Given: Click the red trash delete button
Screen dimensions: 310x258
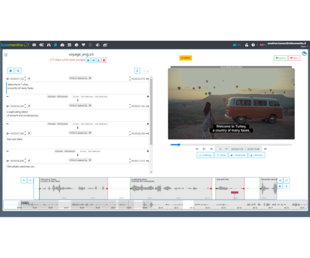Looking at the screenshot, I should pos(104,60).
